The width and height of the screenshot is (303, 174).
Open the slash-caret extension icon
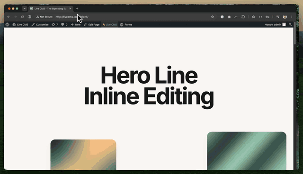point(236,17)
